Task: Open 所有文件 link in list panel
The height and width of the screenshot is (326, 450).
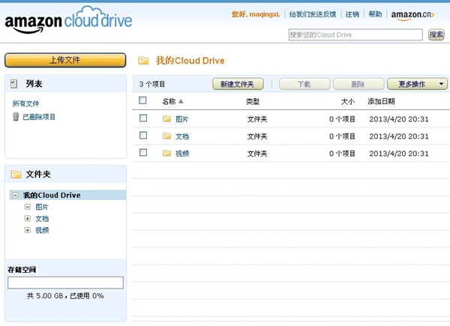Action: coord(25,103)
